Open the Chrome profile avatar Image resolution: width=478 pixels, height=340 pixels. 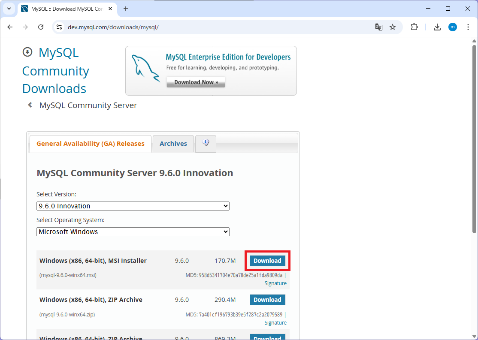453,27
